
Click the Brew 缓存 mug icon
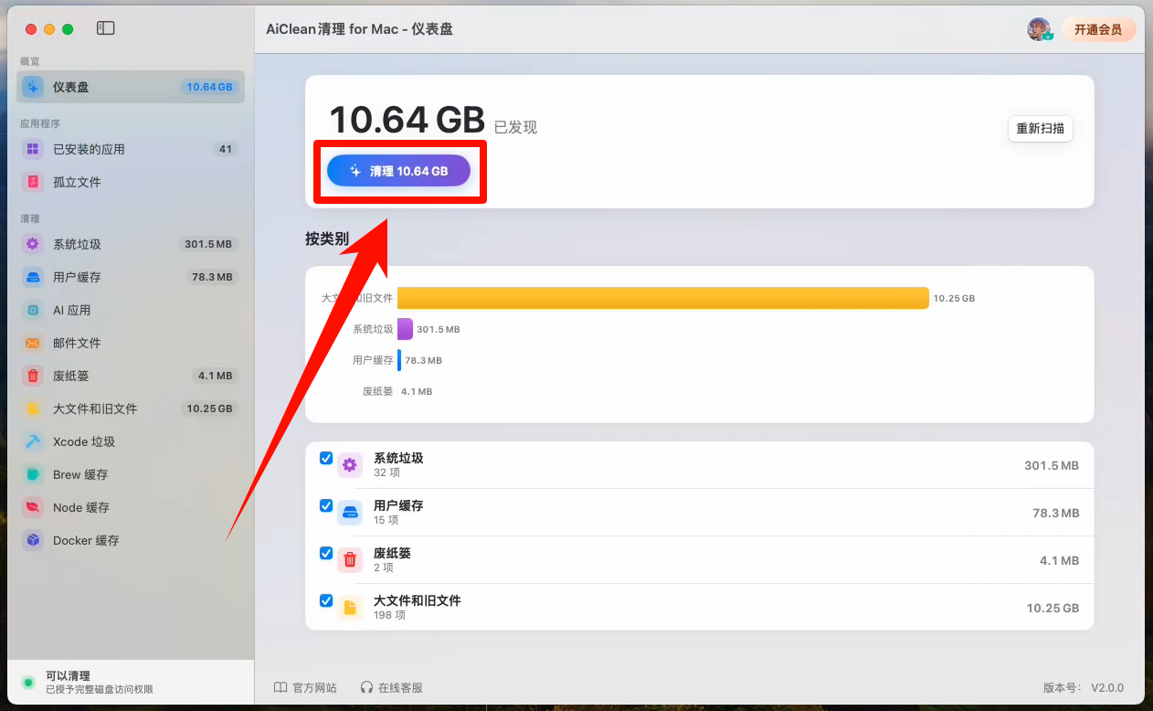[33, 474]
